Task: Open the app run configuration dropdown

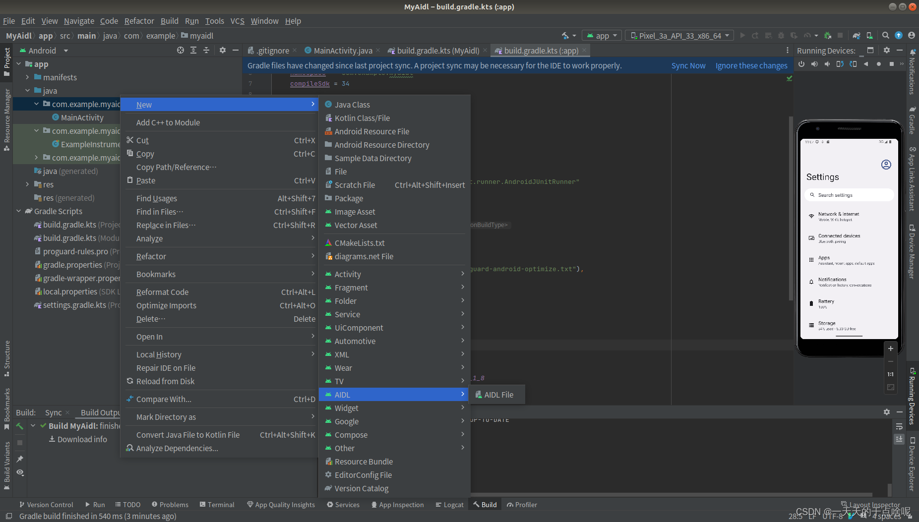Action: click(601, 35)
